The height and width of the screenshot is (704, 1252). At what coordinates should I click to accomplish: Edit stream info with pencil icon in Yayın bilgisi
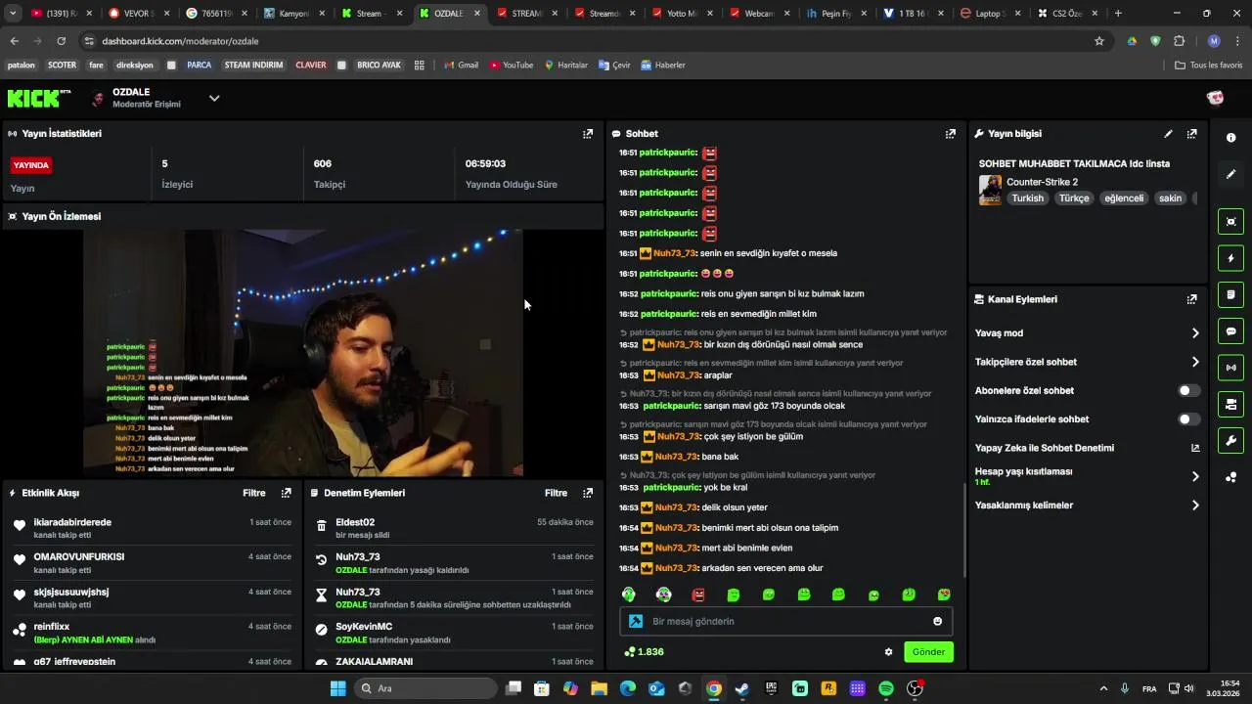(1168, 134)
